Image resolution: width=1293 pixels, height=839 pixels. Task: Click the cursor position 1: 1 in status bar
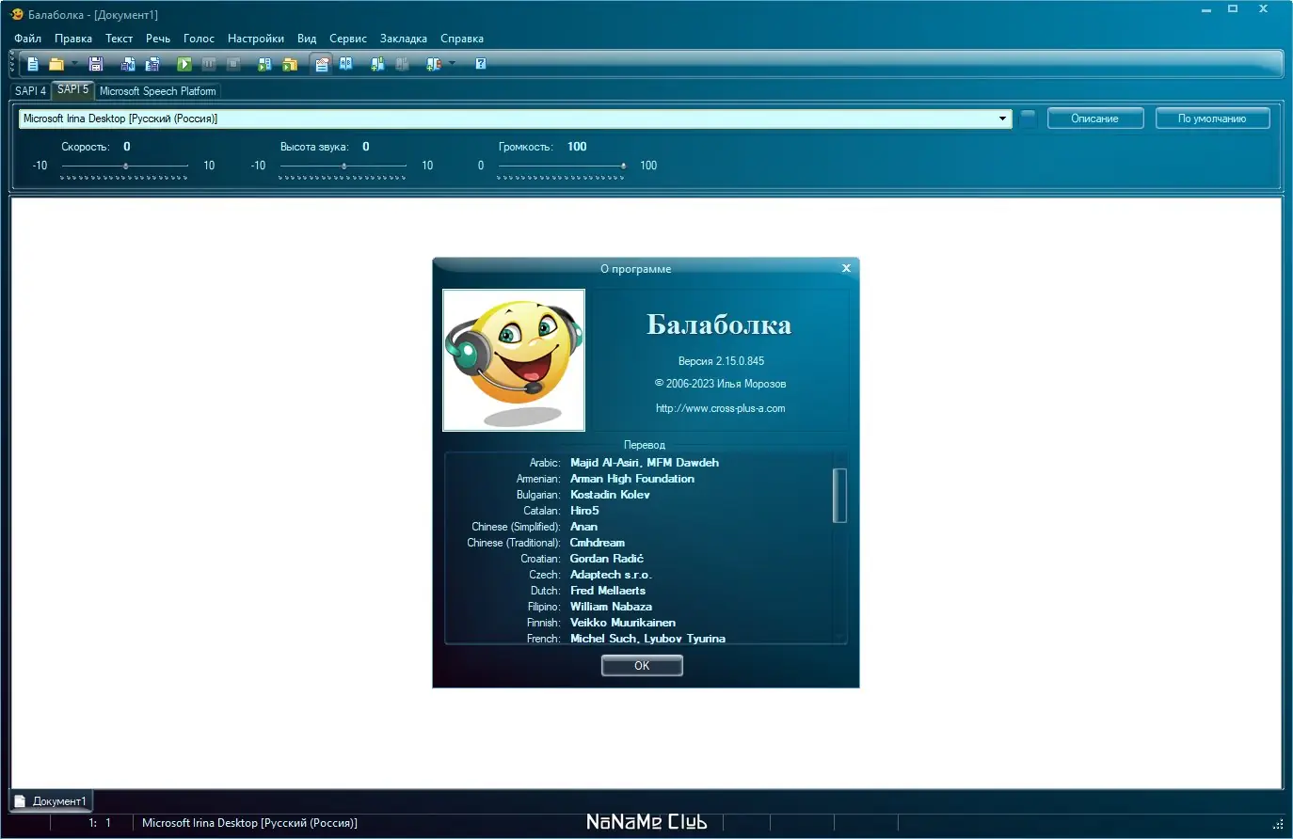(x=100, y=823)
